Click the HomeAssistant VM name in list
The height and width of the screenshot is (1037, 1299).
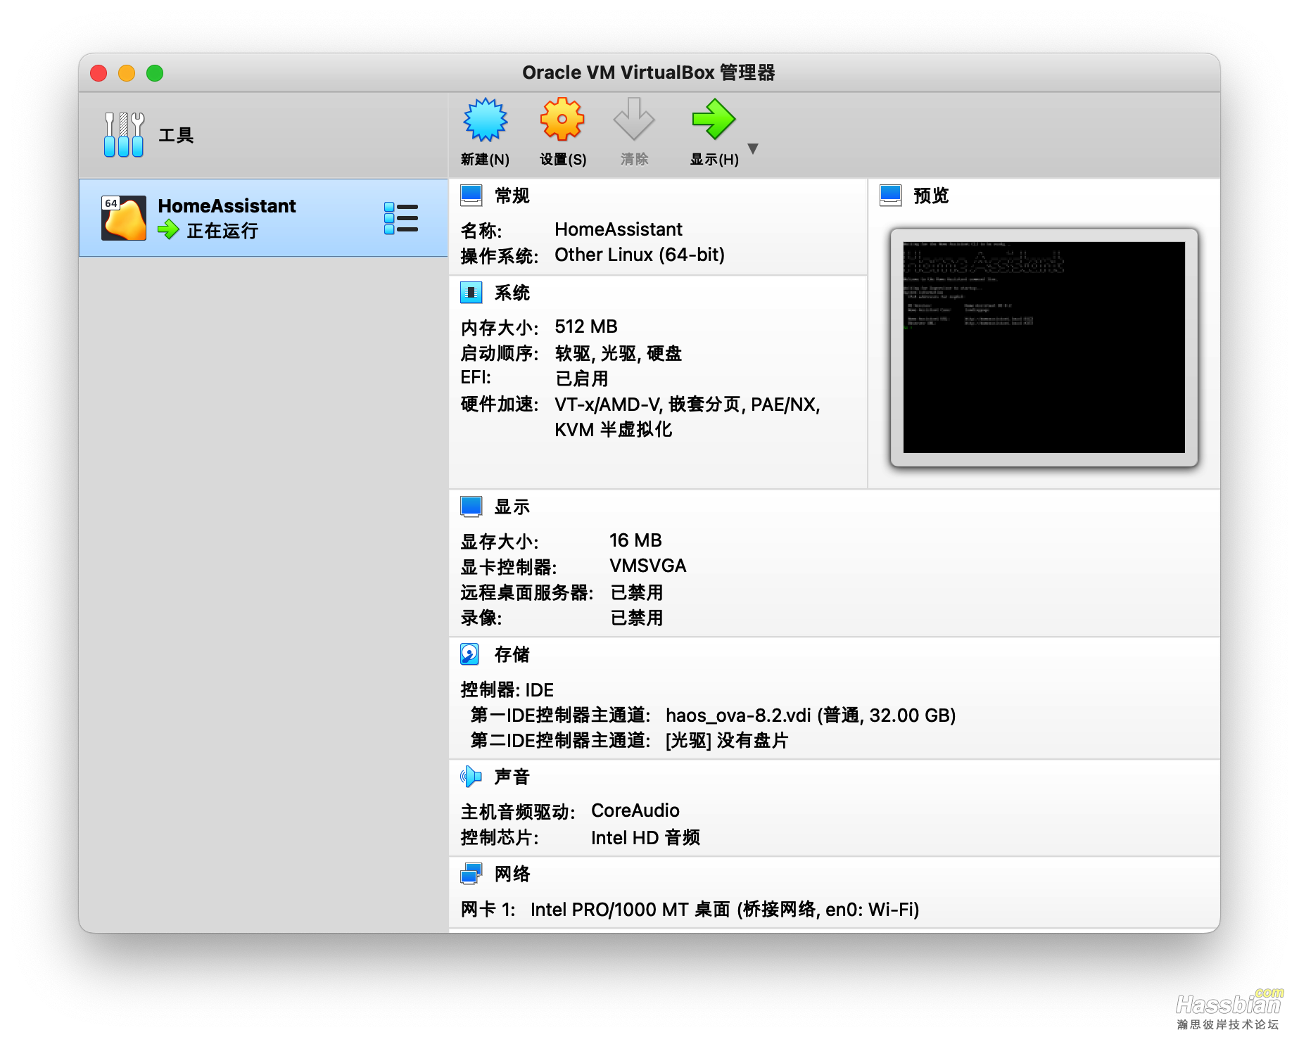pos(227,206)
